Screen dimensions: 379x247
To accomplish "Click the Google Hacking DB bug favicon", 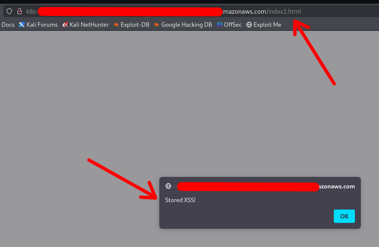I will coord(156,24).
